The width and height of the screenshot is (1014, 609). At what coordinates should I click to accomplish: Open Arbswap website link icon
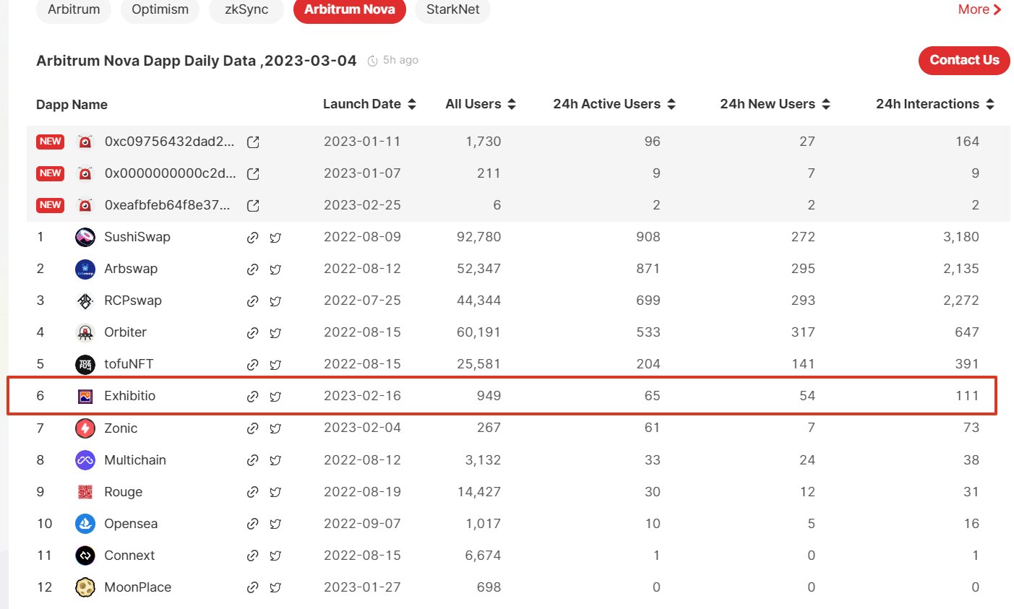pyautogui.click(x=252, y=269)
